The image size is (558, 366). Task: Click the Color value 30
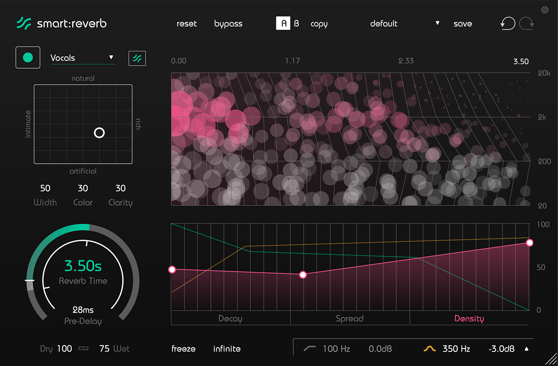(x=83, y=188)
